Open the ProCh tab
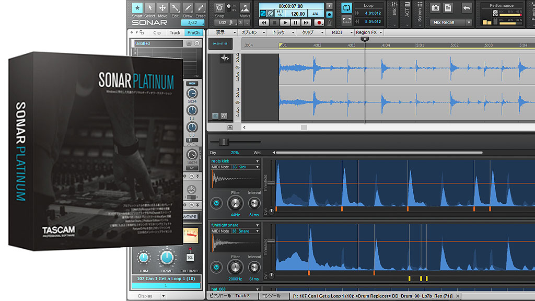535x301 pixels. tap(193, 33)
